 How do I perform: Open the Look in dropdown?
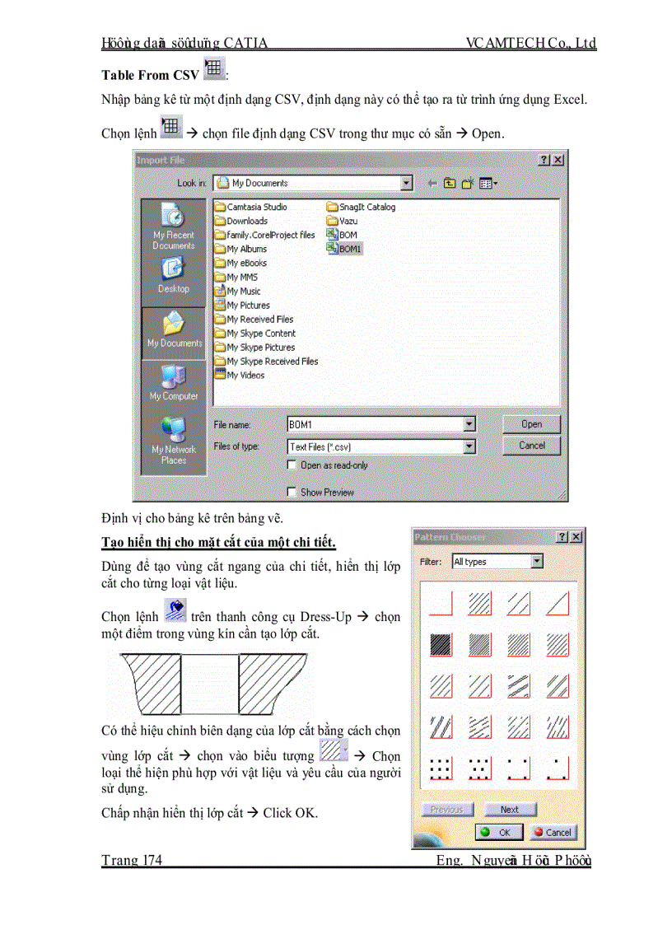click(407, 183)
